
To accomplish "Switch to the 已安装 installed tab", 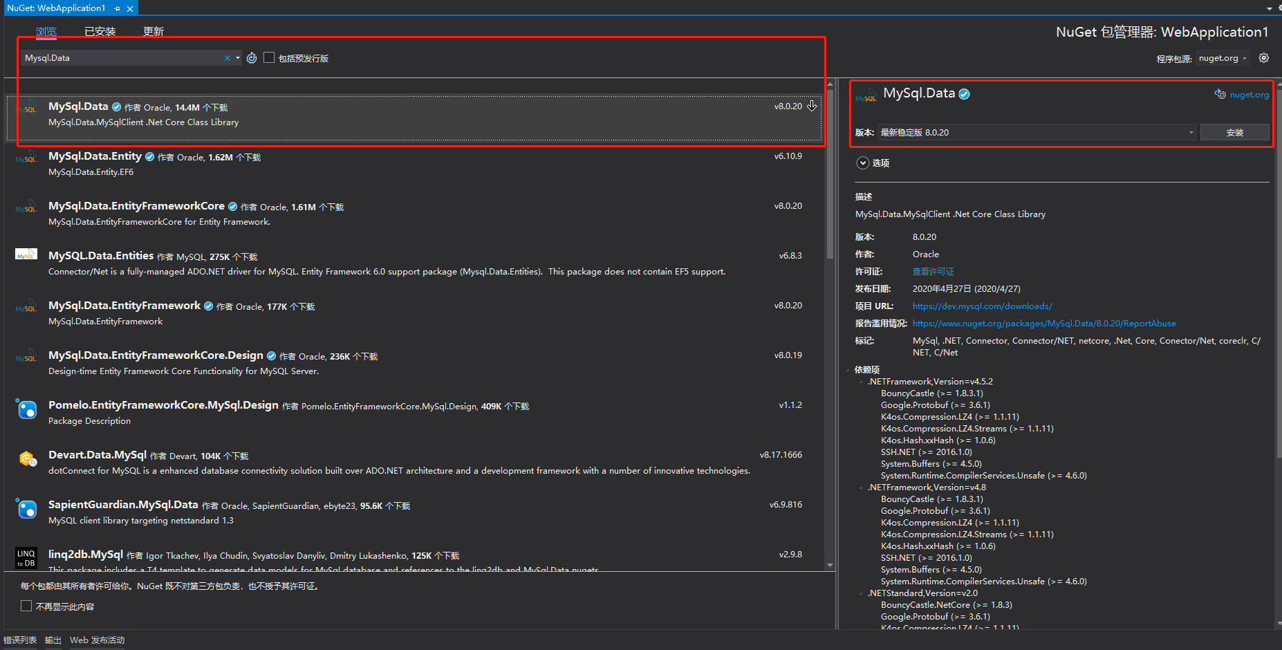I will click(x=100, y=31).
